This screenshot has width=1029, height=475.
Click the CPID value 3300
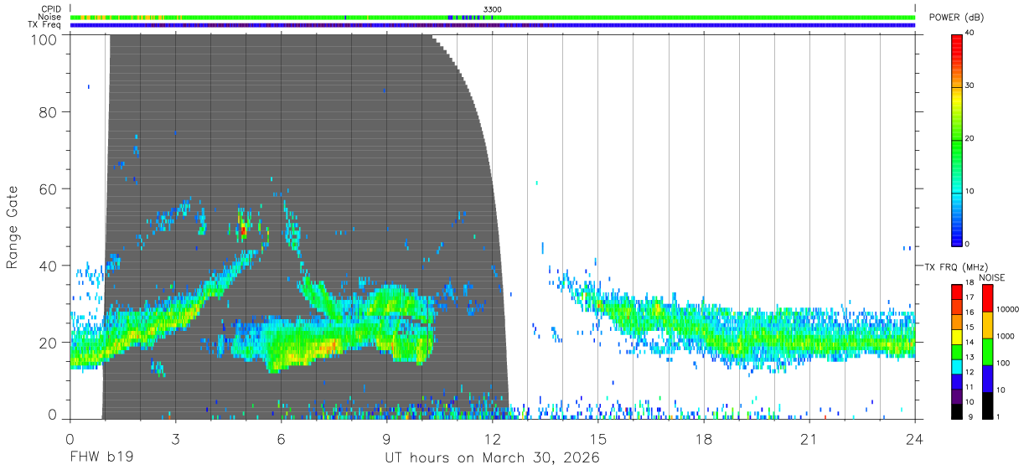[x=493, y=9]
